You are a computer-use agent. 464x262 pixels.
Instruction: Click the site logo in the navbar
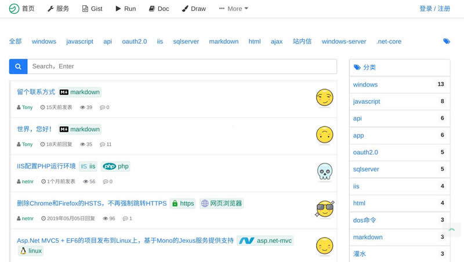click(x=13, y=9)
